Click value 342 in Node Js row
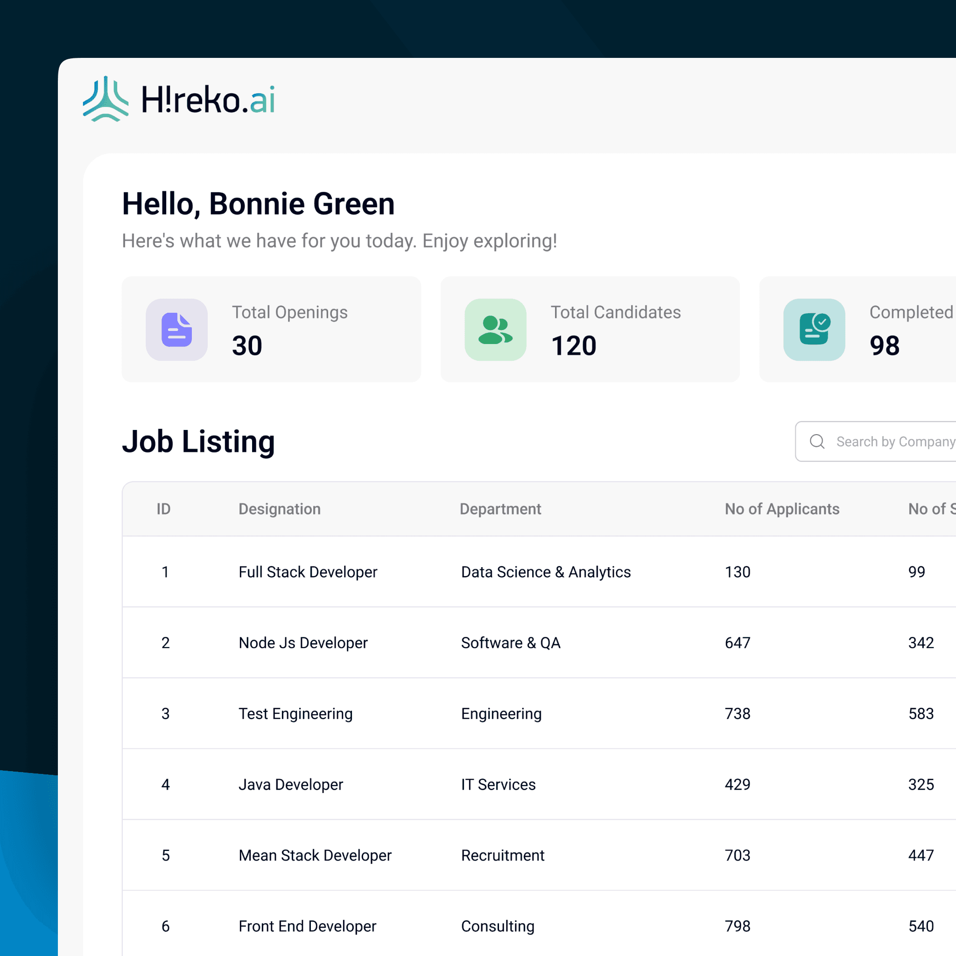Viewport: 956px width, 956px height. [921, 643]
